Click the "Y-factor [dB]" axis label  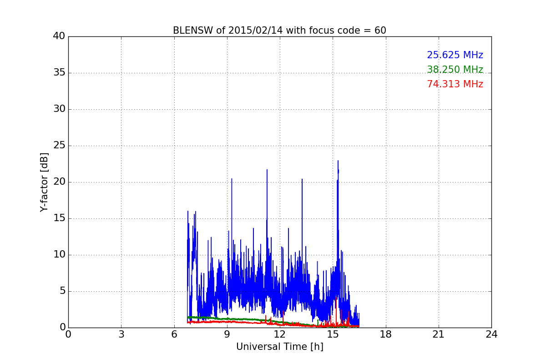44,182
